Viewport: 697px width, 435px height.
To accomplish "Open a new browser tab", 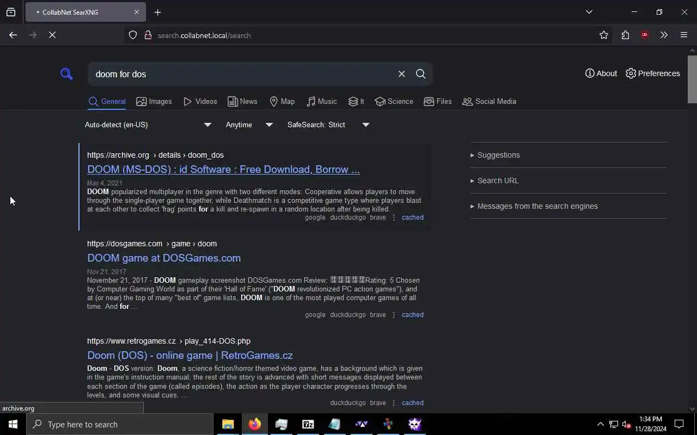I will click(158, 13).
